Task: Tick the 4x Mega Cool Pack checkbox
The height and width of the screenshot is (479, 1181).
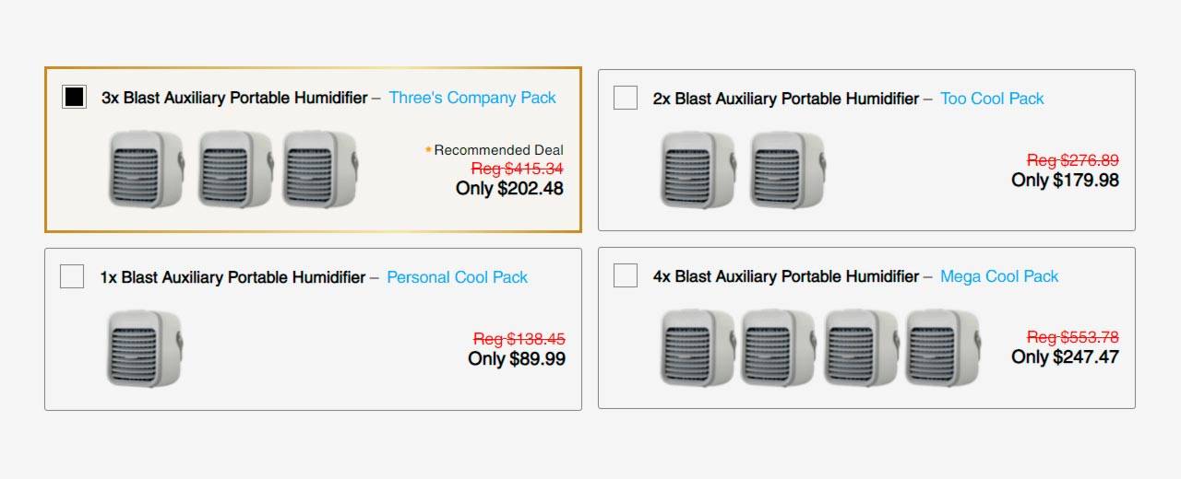Action: 626,275
